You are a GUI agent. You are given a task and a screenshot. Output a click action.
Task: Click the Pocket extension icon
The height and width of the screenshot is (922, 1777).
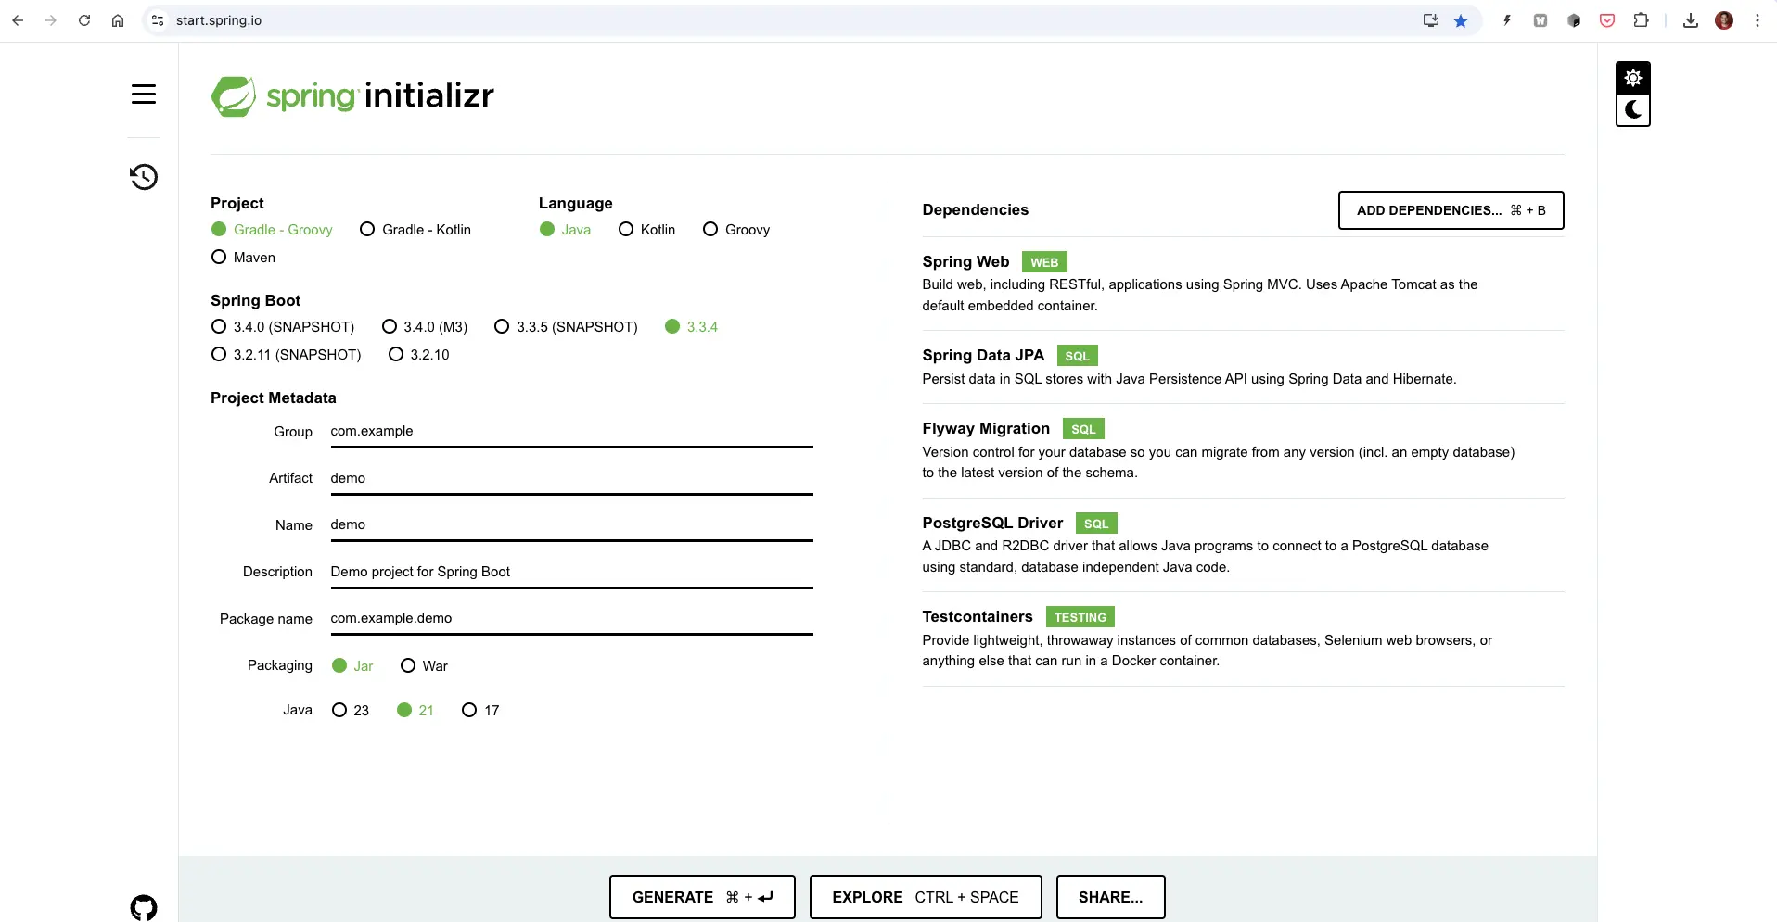pos(1607,20)
